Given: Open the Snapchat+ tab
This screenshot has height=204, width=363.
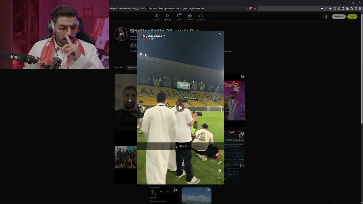Looking at the screenshot, I should [x=201, y=17].
